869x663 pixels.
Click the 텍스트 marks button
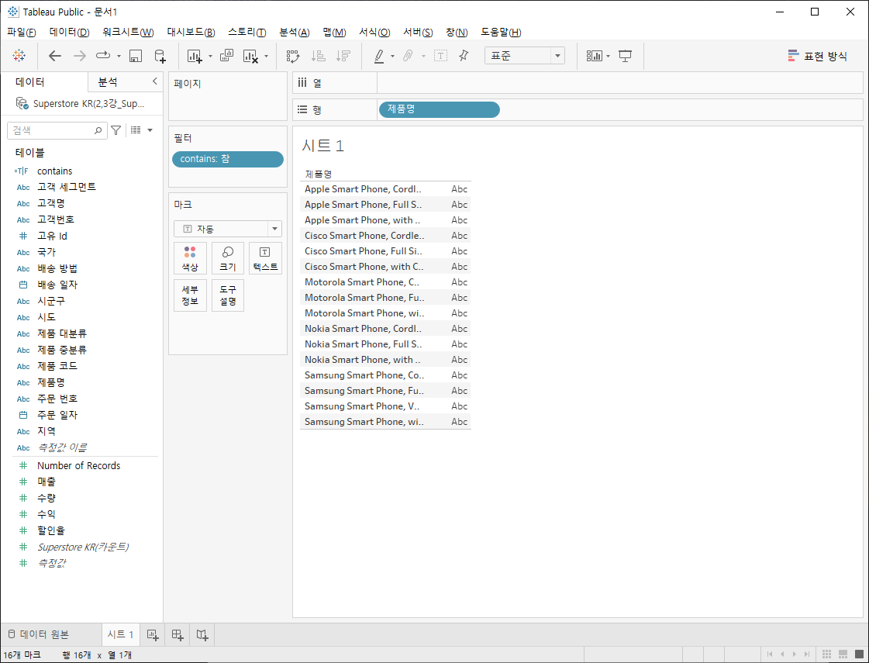coord(265,258)
